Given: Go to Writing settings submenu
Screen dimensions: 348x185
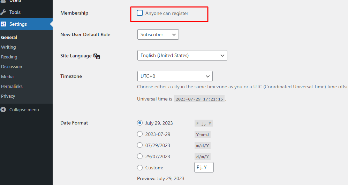Looking at the screenshot, I should tap(8, 47).
